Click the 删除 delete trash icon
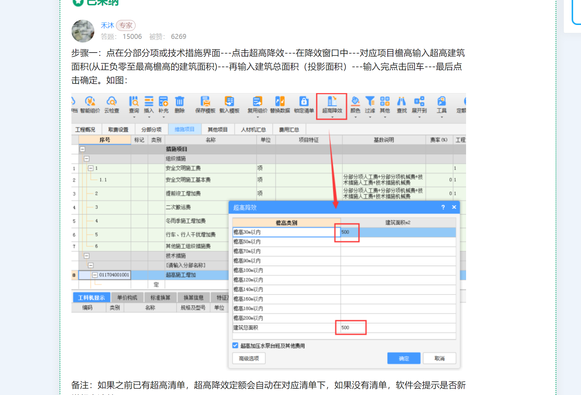581x395 pixels. pyautogui.click(x=180, y=101)
